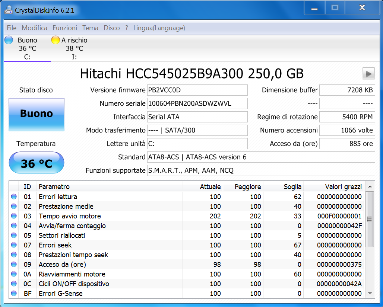Viewport: 383px width, 307px height.
Task: Click the yellow A rischio status orb for drive I:
Action: coord(56,40)
